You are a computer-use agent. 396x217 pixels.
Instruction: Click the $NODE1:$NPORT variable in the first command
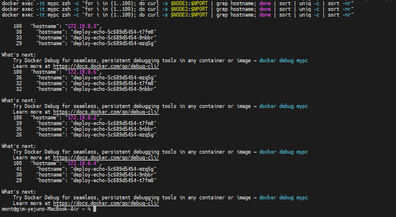pyautogui.click(x=189, y=3)
